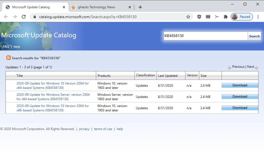
Task: Click the Paused profile button
Action: pos(242,17)
